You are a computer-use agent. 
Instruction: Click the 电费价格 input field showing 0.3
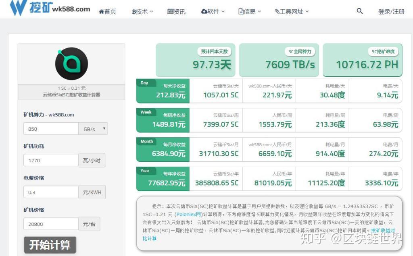tap(51, 192)
